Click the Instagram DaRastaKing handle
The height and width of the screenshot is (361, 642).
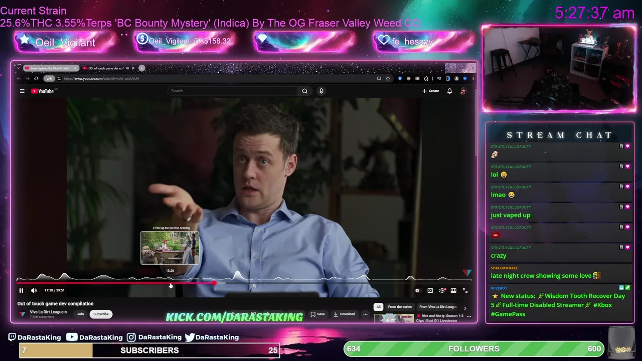154,337
